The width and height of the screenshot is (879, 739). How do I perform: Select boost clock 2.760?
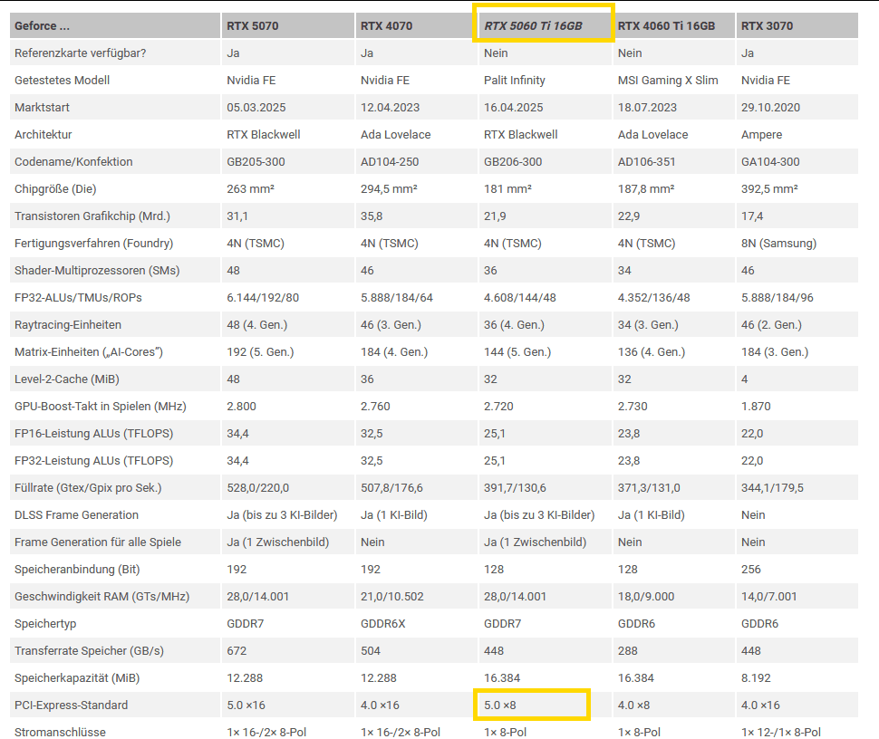tap(375, 407)
